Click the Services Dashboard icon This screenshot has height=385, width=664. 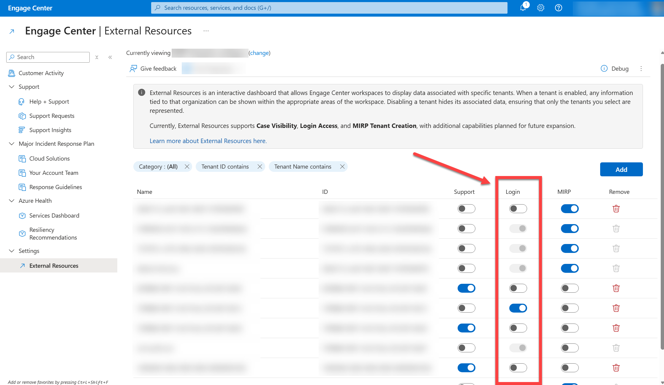click(x=22, y=216)
